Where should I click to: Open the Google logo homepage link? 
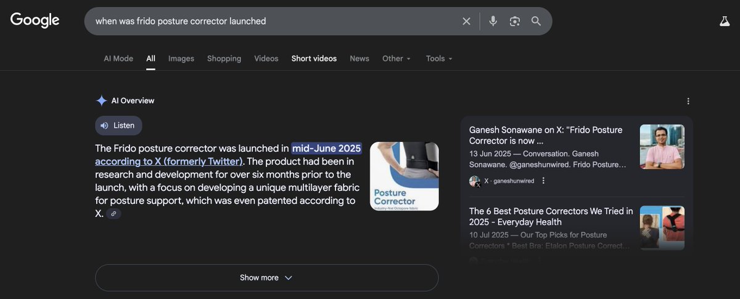35,20
